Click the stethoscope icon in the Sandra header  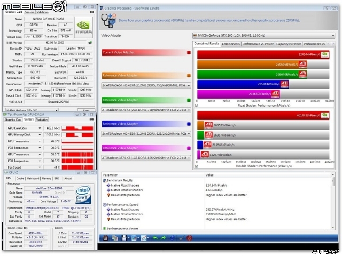(108, 21)
